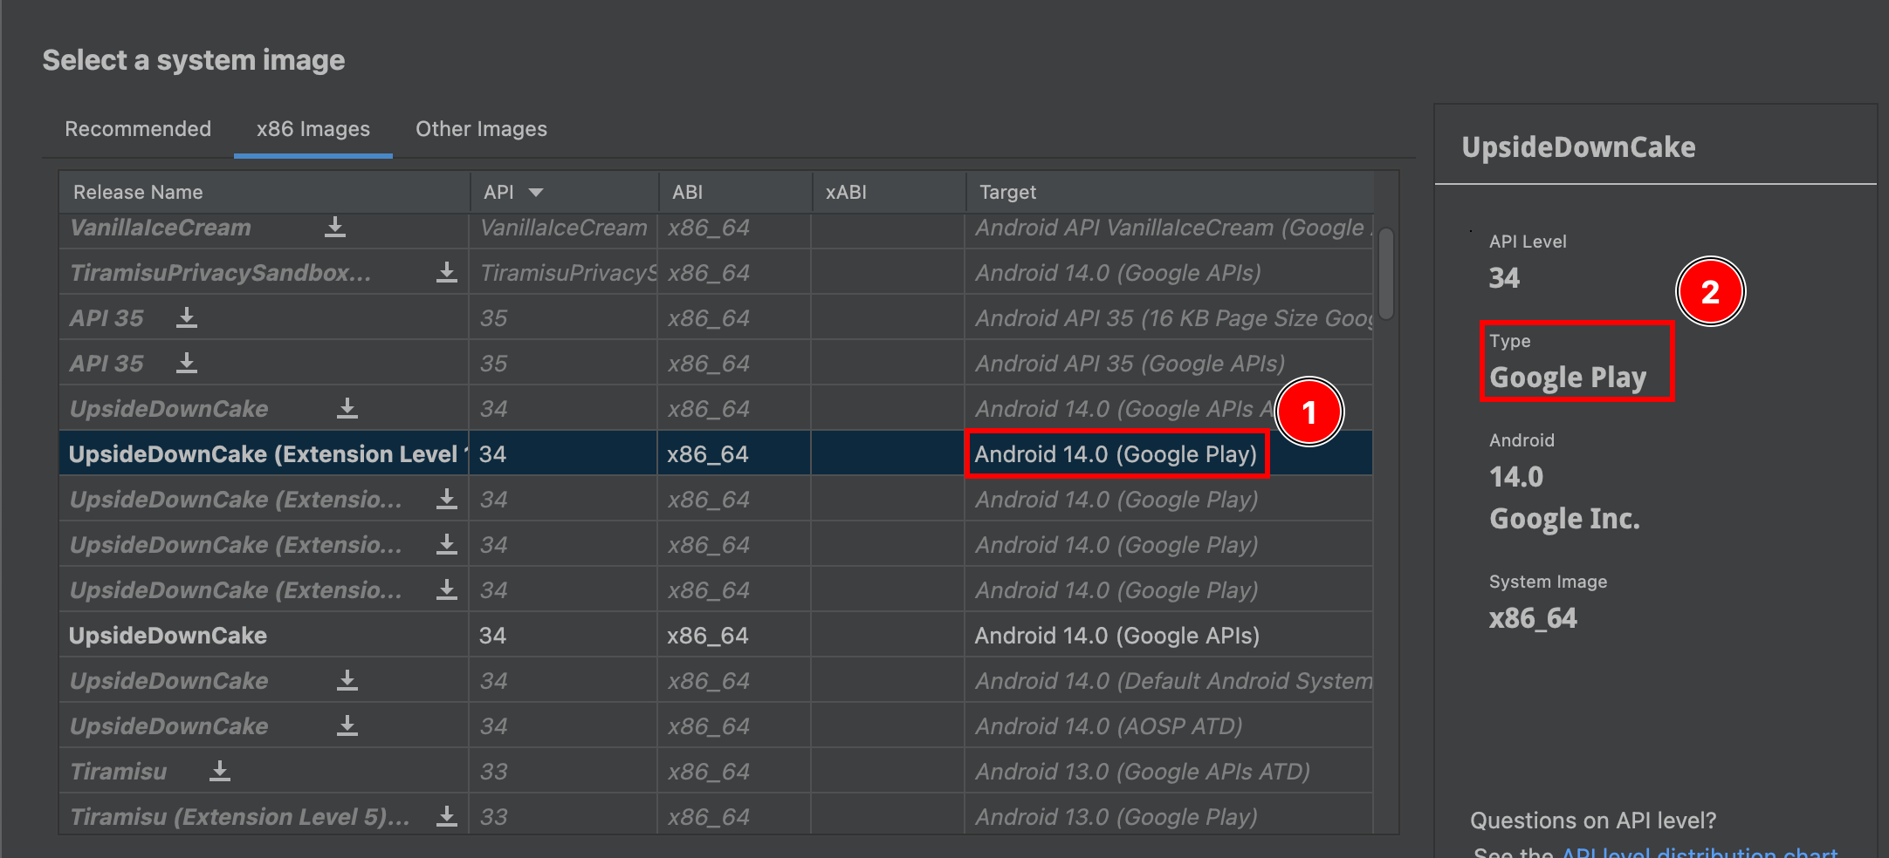
Task: Download Tiramisu Extension Level 5 image
Action: point(447,816)
